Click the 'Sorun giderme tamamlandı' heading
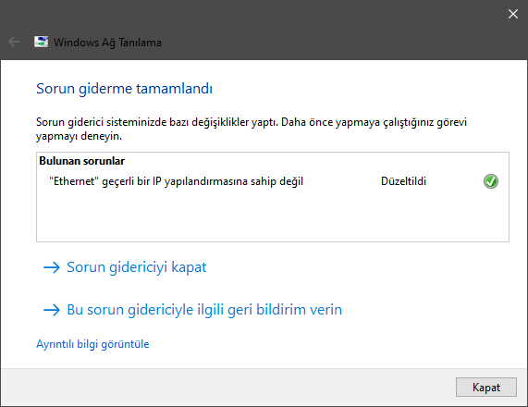This screenshot has width=528, height=407. pos(124,89)
